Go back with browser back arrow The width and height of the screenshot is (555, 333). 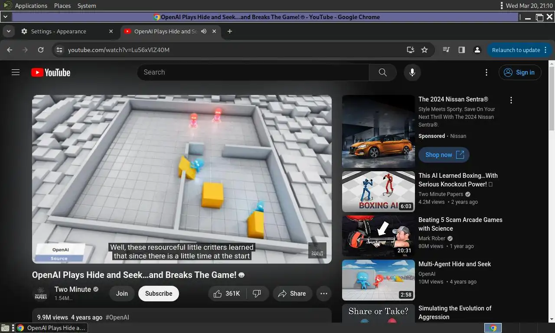(10, 50)
